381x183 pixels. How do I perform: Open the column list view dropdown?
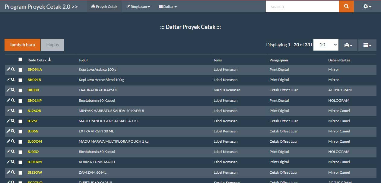point(367,45)
